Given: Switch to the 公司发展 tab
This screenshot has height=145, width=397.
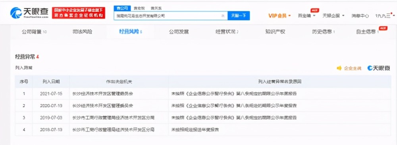Looking at the screenshot, I should [179, 32].
